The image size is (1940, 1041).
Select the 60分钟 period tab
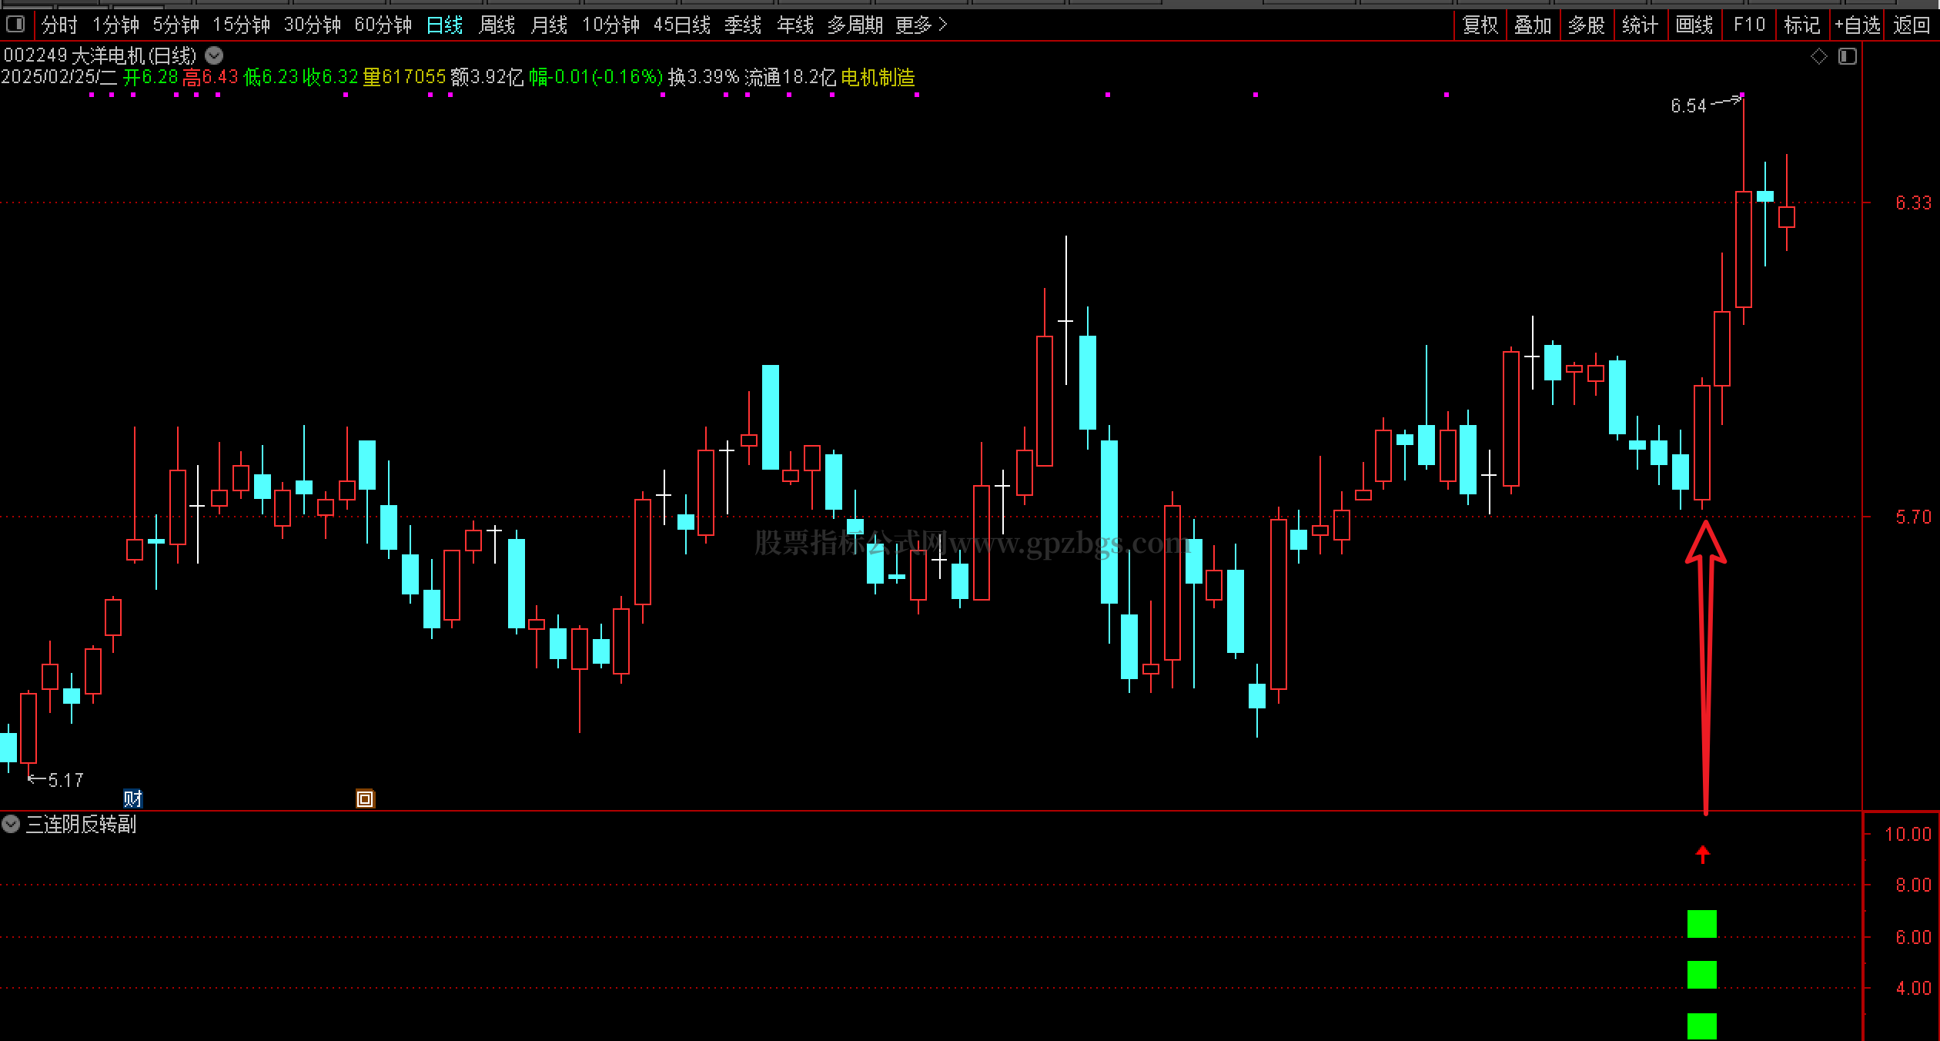[x=383, y=25]
